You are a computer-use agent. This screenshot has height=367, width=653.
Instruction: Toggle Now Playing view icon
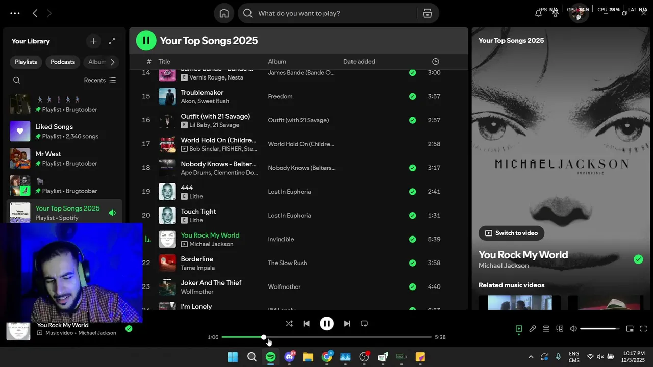tap(519, 329)
